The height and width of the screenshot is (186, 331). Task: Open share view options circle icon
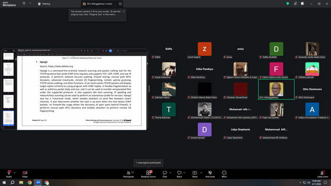tap(120, 4)
